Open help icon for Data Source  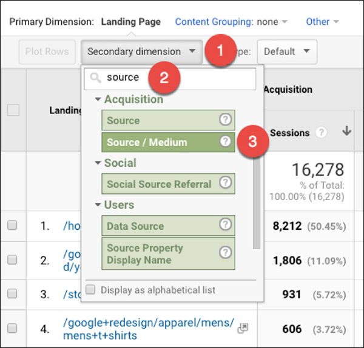pyautogui.click(x=225, y=224)
